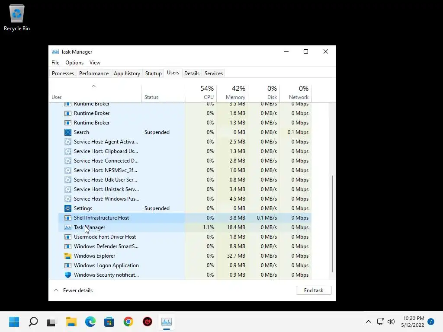Launch Google Chrome from the taskbar
The height and width of the screenshot is (332, 443).
click(128, 322)
